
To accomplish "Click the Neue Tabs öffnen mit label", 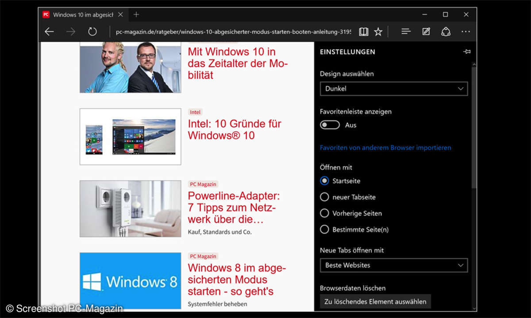I will click(x=352, y=250).
